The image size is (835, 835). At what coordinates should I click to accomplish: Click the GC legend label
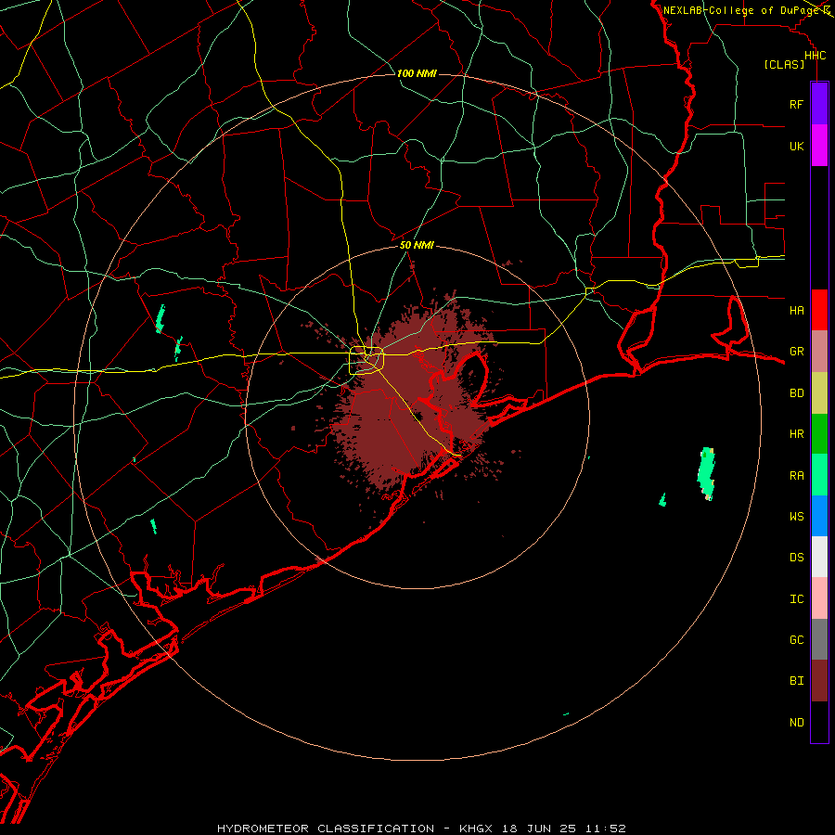(796, 640)
